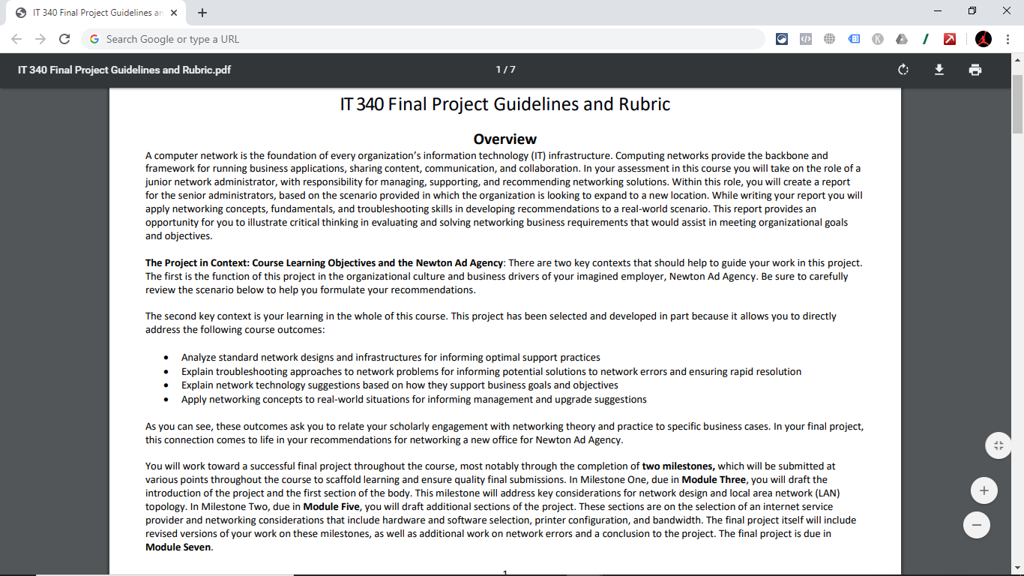1024x576 pixels.
Task: Click the 'A computer network is the foundation' sentence
Action: pos(379,155)
